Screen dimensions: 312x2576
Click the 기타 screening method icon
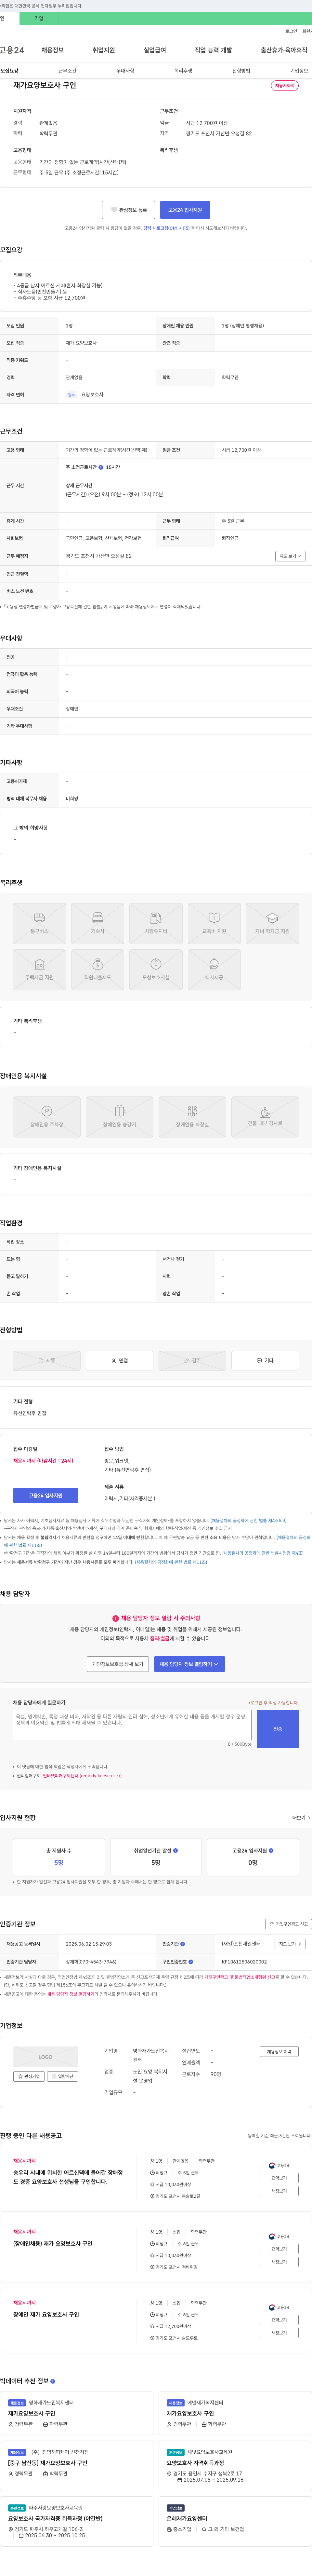pyautogui.click(x=265, y=1360)
